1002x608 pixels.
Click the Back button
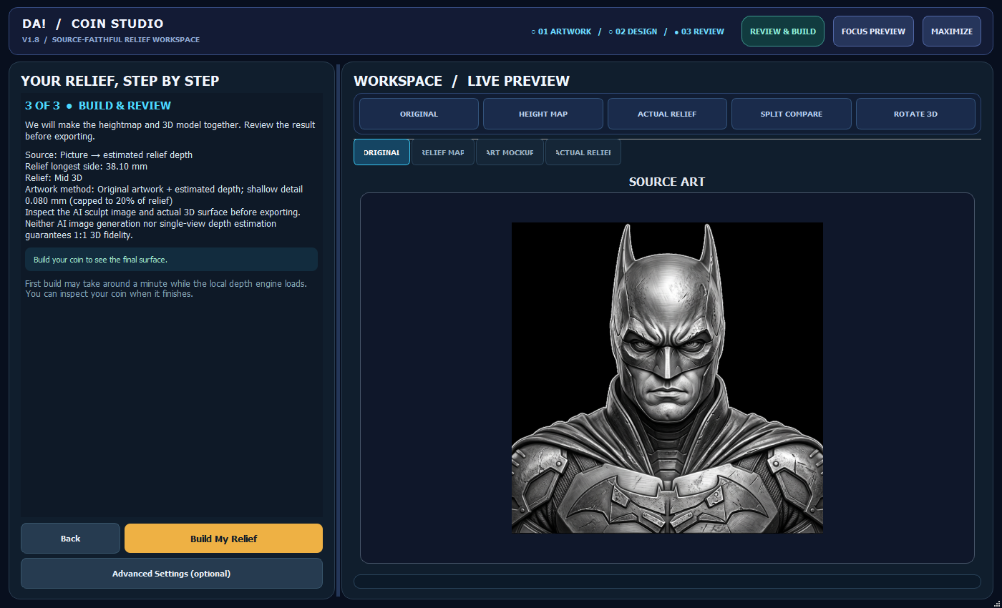pyautogui.click(x=70, y=539)
